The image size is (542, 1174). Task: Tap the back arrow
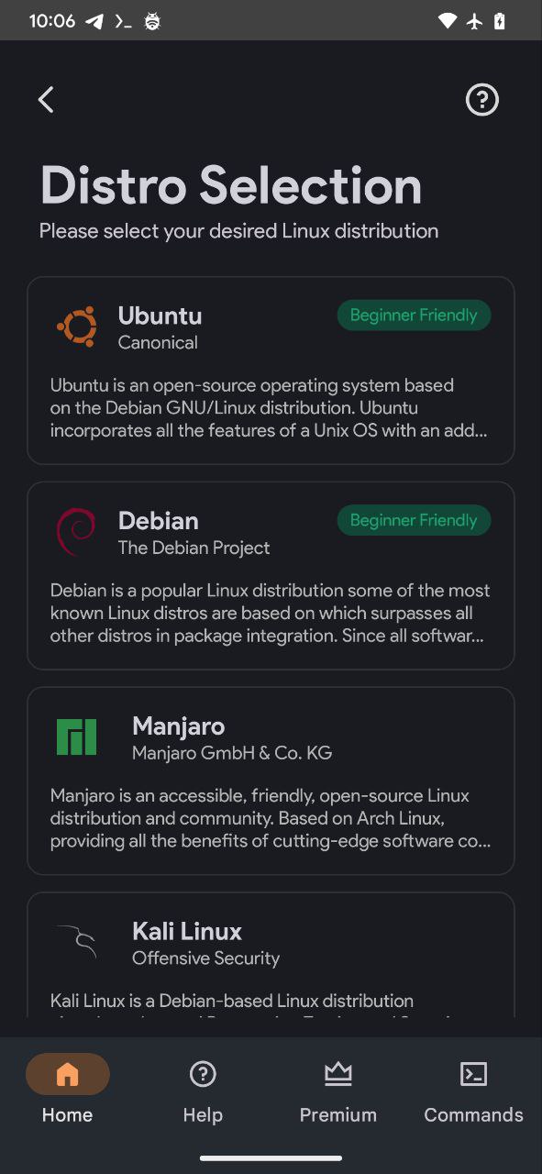pyautogui.click(x=45, y=99)
